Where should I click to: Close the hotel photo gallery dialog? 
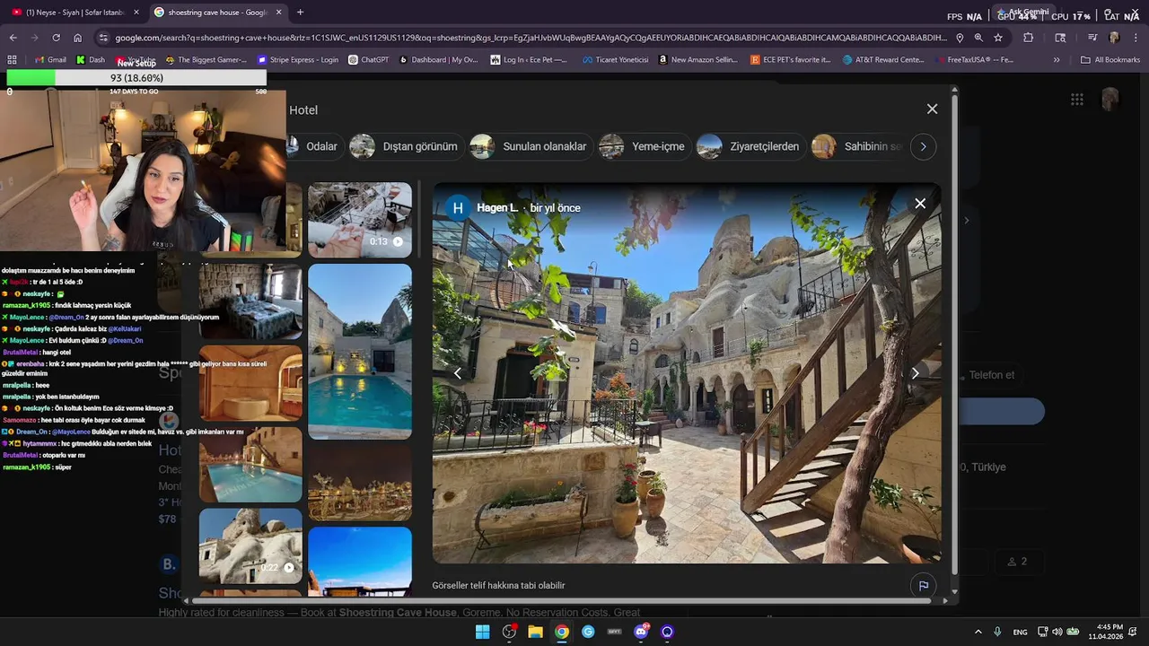click(932, 109)
